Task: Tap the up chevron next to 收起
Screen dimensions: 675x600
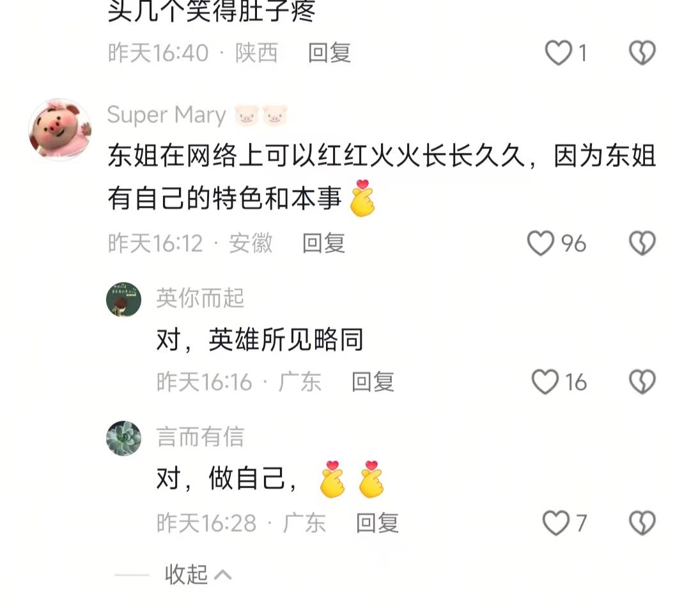Action: tap(222, 575)
